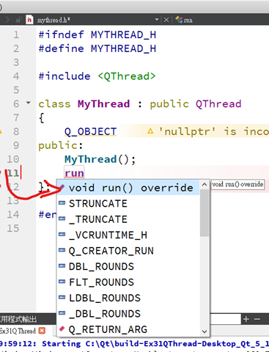Click the QThread base class name
Viewport: 269px width, 352px height.
point(218,104)
